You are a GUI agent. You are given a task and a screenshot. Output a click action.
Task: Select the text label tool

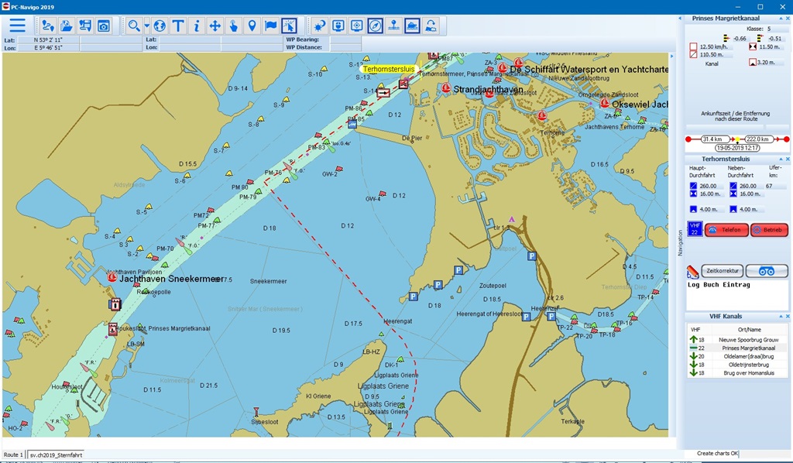[178, 26]
